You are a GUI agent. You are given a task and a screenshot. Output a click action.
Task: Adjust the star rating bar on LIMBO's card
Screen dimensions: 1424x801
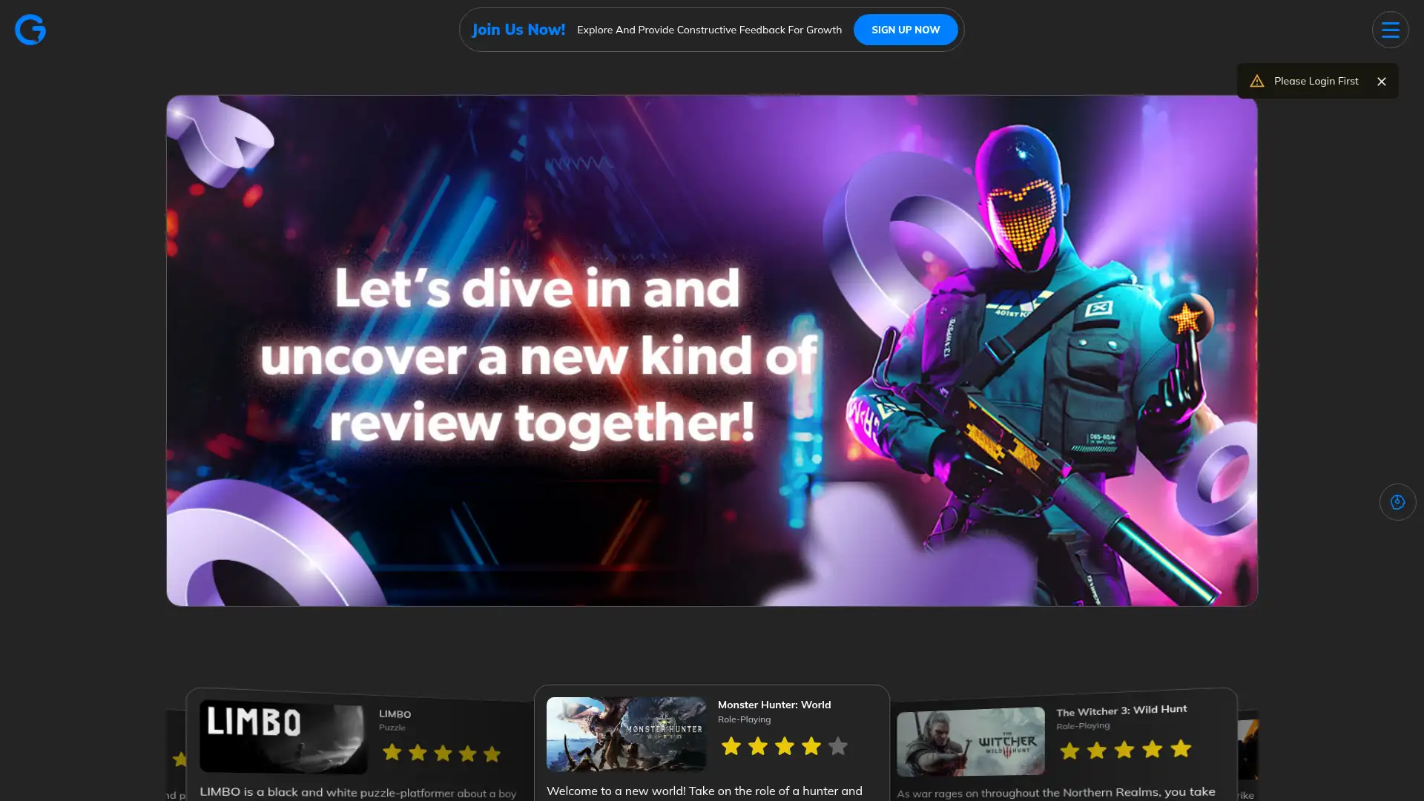tap(443, 754)
